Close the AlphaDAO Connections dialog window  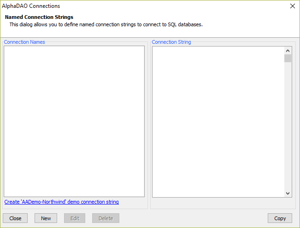pyautogui.click(x=292, y=6)
